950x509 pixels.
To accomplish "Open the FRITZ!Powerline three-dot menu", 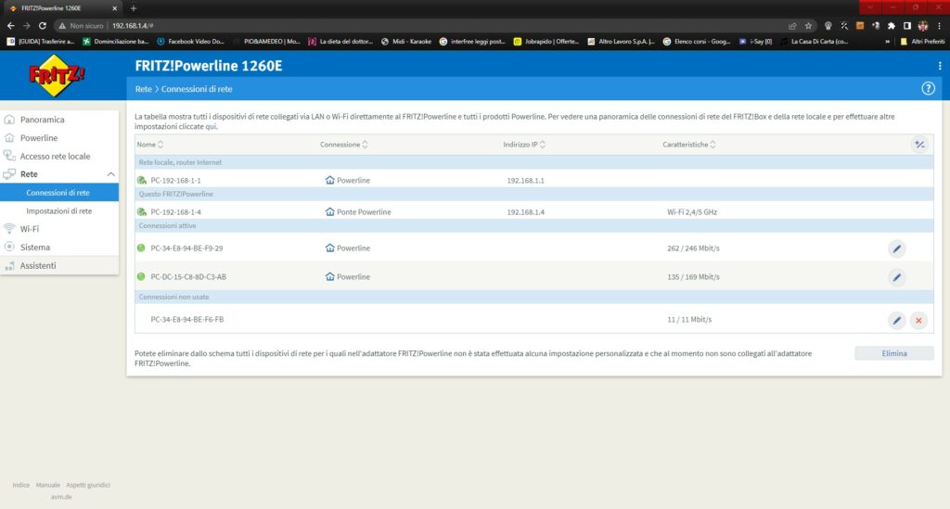I will point(940,66).
